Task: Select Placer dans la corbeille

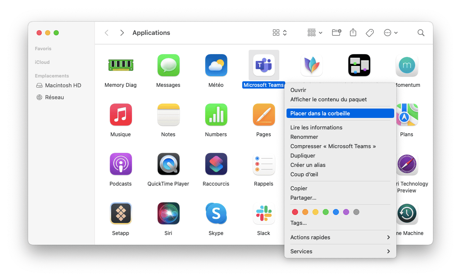Action: pos(340,114)
